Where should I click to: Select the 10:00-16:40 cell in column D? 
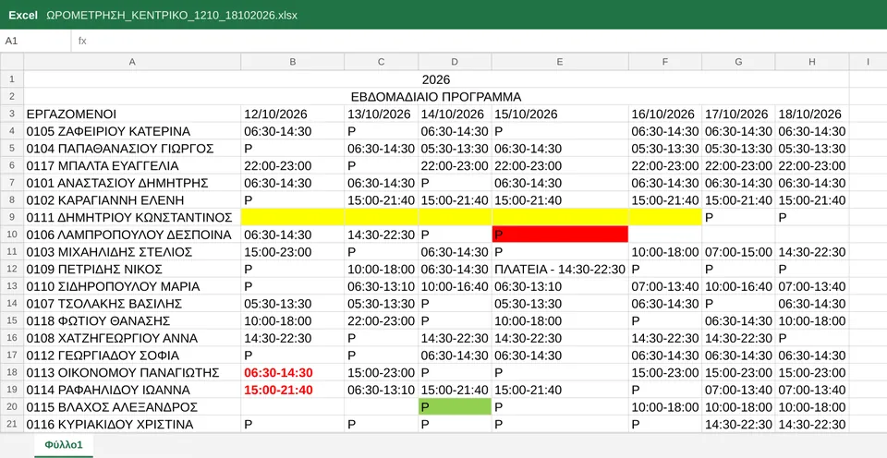point(456,286)
